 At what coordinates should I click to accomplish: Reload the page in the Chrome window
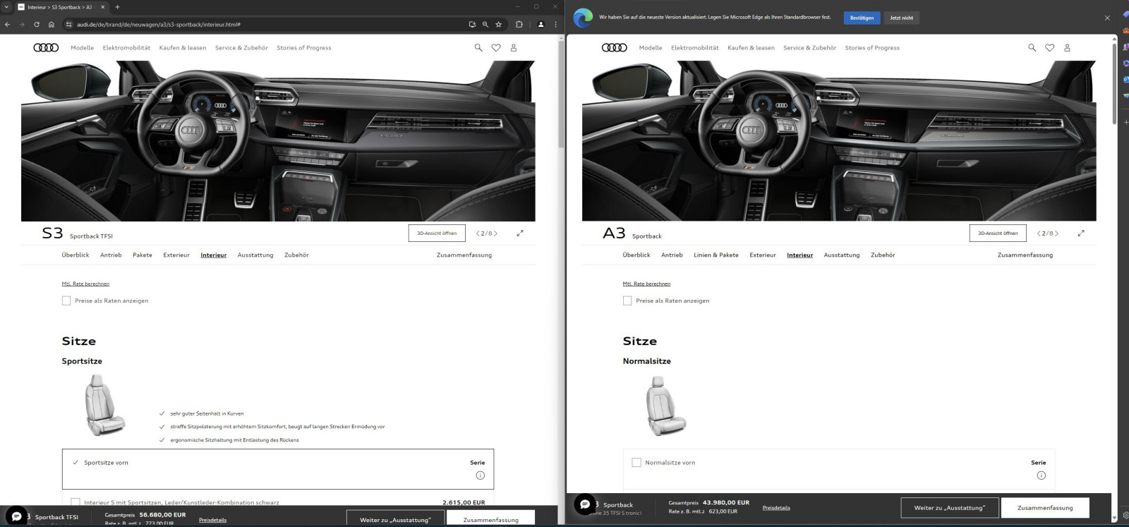coord(37,24)
